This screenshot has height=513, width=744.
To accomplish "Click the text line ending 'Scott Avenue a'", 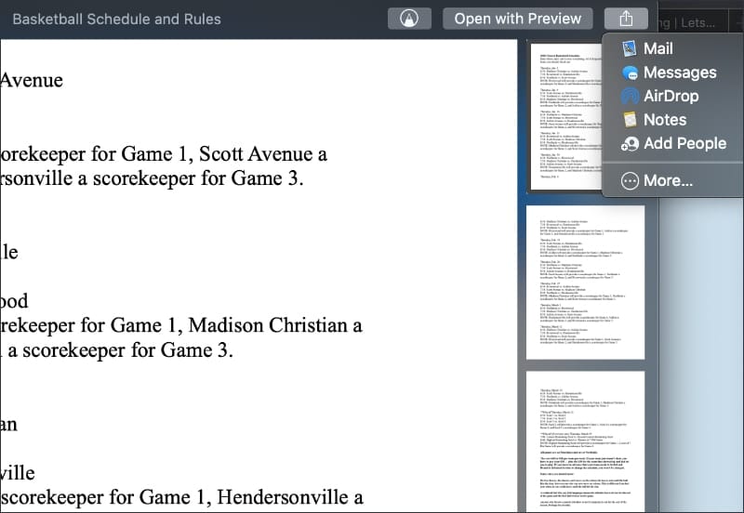I will coord(164,154).
